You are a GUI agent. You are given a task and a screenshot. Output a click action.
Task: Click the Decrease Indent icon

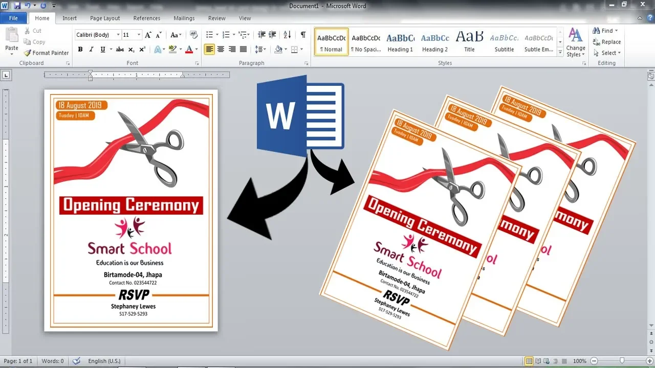pyautogui.click(x=261, y=35)
